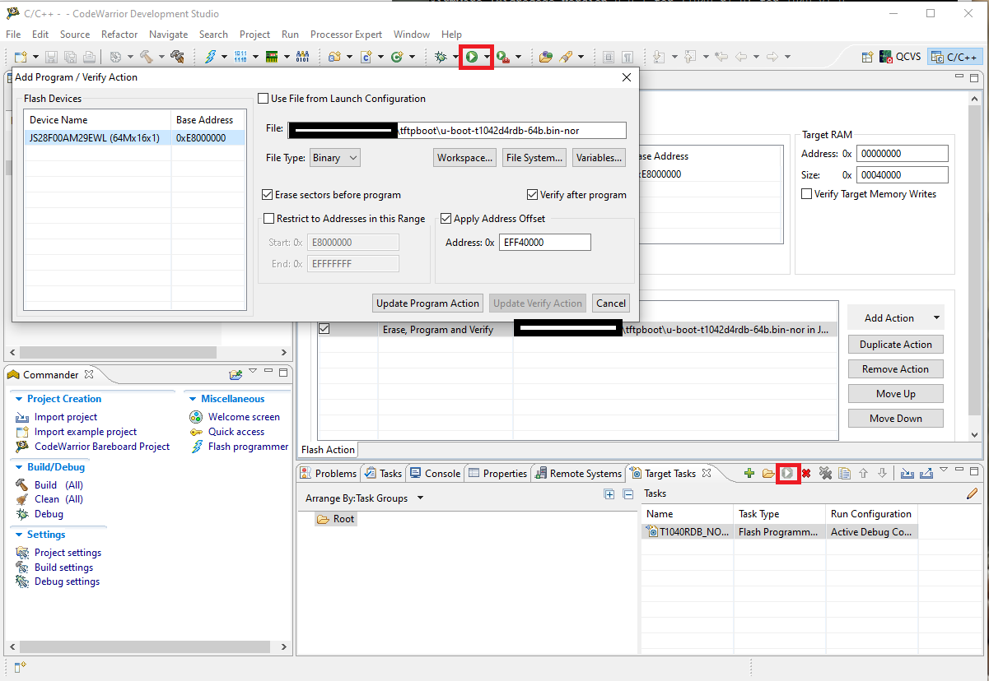Screen dimensions: 989x681
Task: Open the Debug icon dropdown arrow
Action: click(x=455, y=57)
